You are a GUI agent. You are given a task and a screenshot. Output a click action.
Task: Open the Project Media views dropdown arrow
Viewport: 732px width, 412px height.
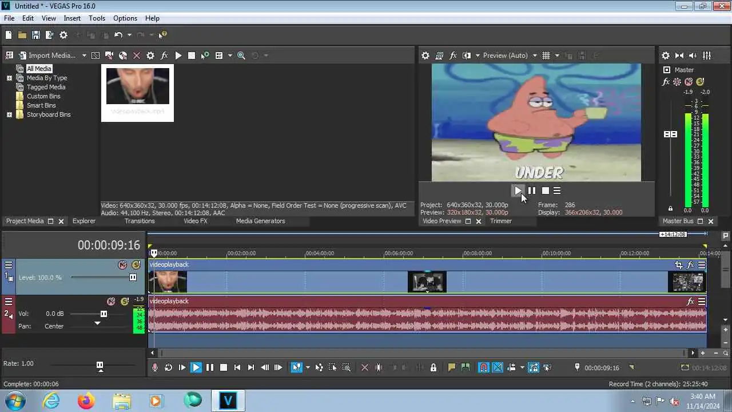[230, 56]
